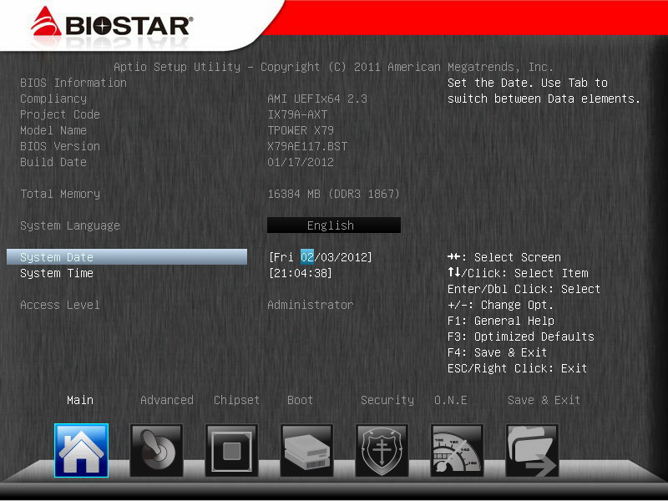Viewport: 668px width, 501px height.
Task: Switch to the Main tab label
Action: coord(80,400)
